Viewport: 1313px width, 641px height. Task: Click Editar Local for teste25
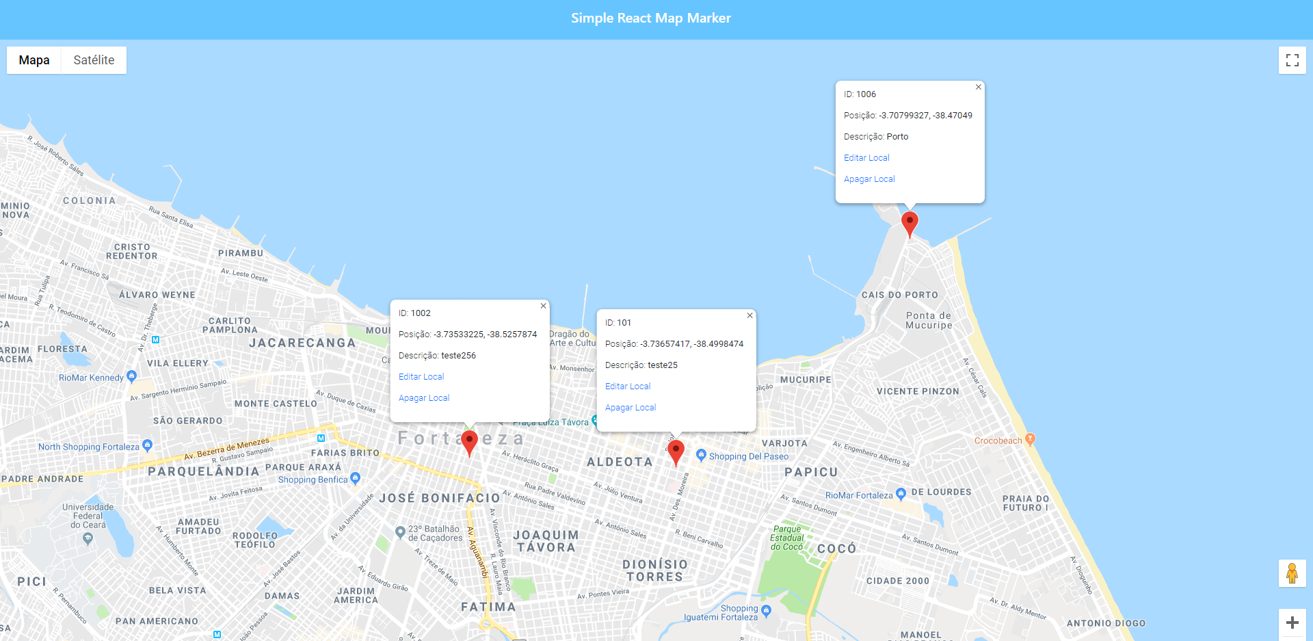tap(628, 387)
